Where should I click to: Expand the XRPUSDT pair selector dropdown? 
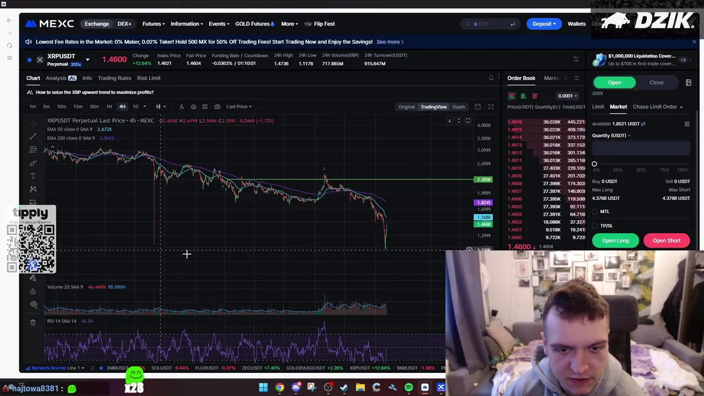(87, 59)
